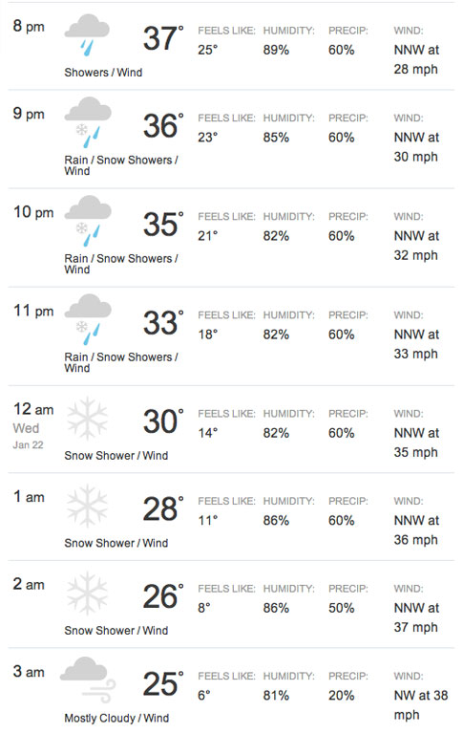Click the 8 pm showers cloud icon
Viewport: 463px width, 734px height.
pyautogui.click(x=87, y=35)
